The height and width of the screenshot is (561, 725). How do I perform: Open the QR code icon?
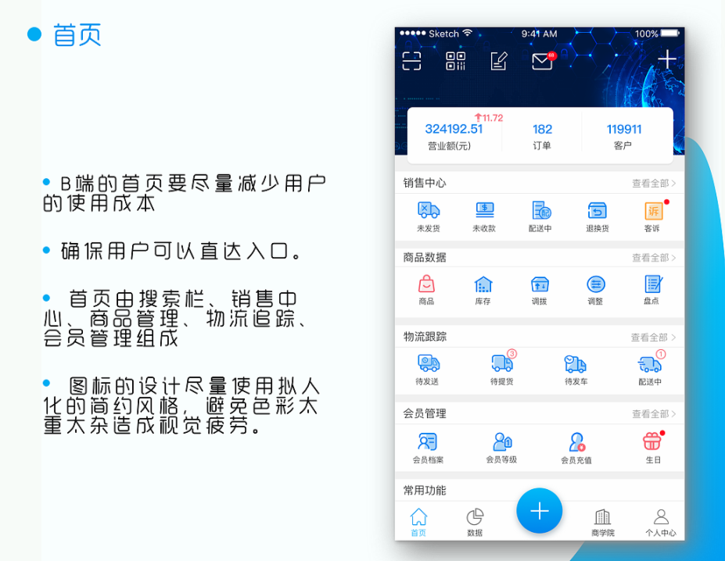click(455, 61)
